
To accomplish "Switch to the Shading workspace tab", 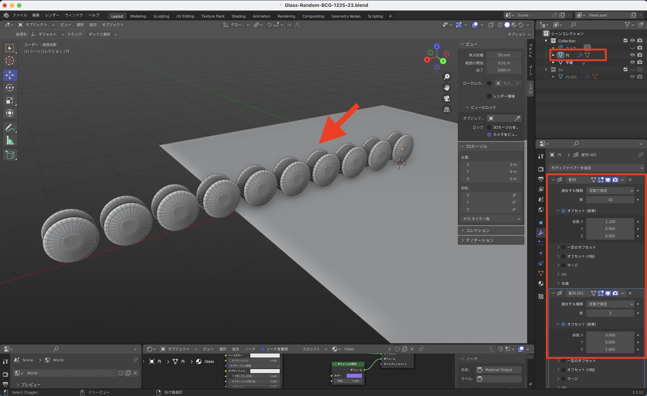I will pyautogui.click(x=238, y=16).
